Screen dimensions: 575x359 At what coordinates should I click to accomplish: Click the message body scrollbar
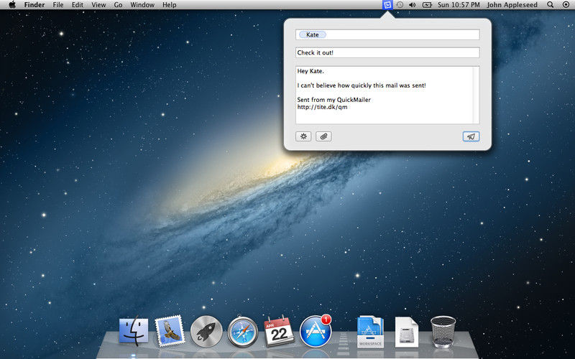[x=476, y=95]
